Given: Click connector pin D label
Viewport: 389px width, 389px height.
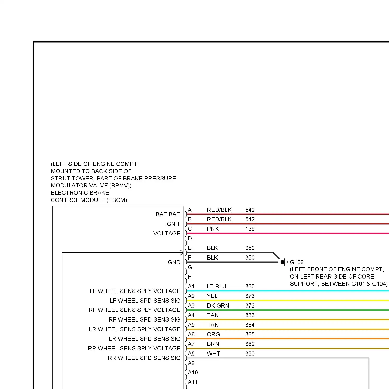Looking at the screenshot, I should (190, 238).
